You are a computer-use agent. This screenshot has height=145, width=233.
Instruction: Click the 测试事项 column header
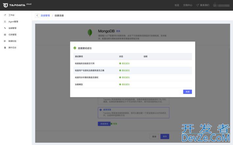click(79, 56)
